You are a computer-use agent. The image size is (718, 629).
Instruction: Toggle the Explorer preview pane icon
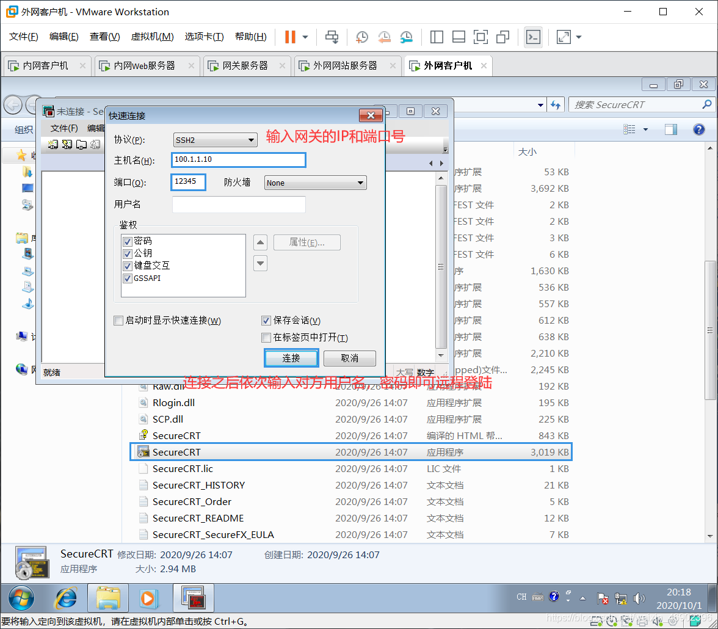click(x=671, y=129)
